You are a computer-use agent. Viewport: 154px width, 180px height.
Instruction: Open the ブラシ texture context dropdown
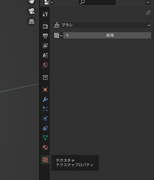(x=102, y=25)
